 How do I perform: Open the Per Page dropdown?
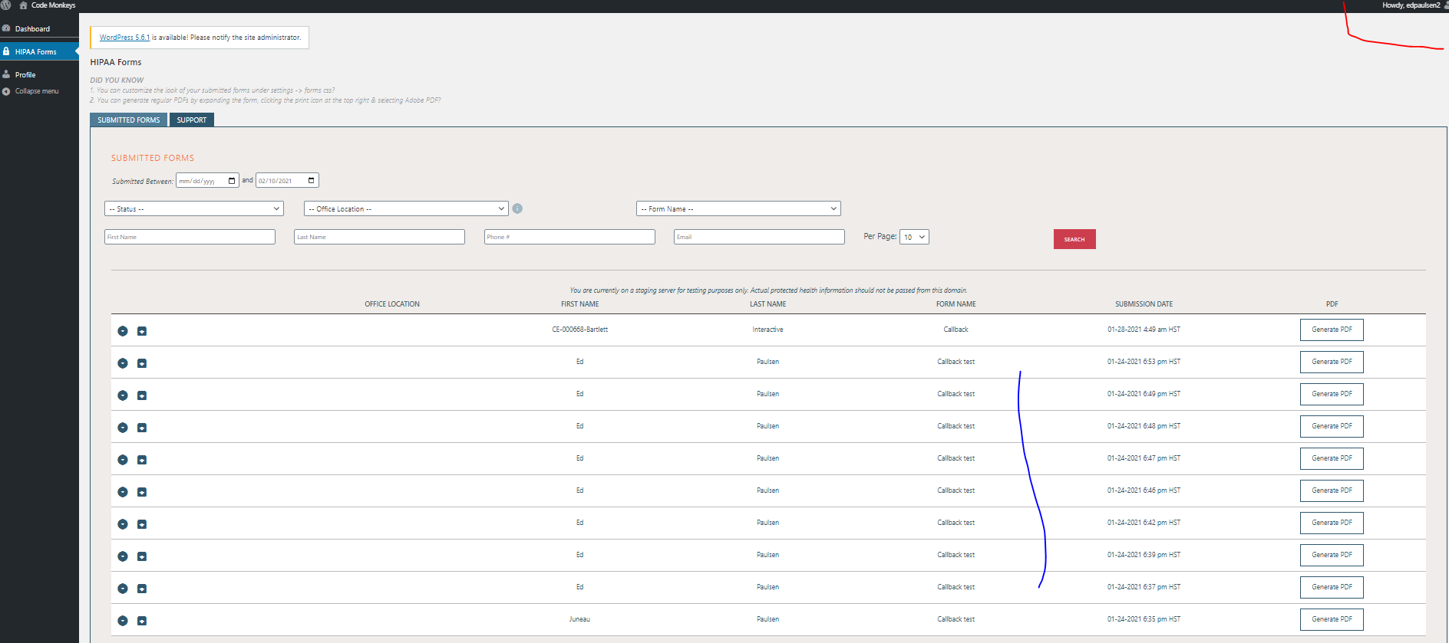(914, 237)
